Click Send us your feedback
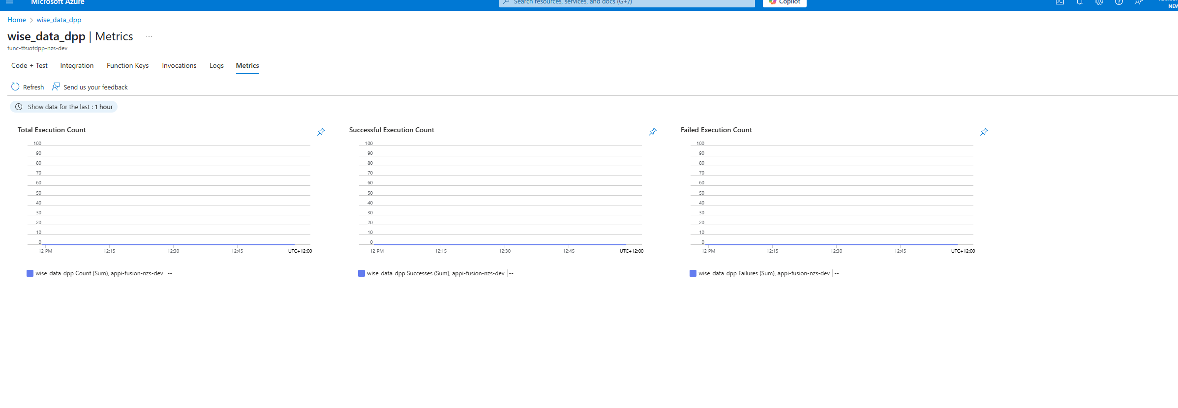The image size is (1178, 408). tap(95, 87)
